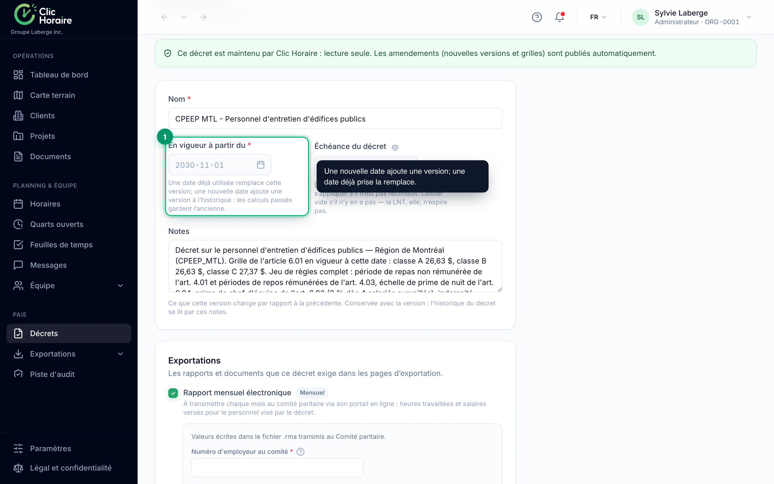Open the Sylvie Laberge account menu
Viewport: 774px width, 484px height.
(692, 17)
